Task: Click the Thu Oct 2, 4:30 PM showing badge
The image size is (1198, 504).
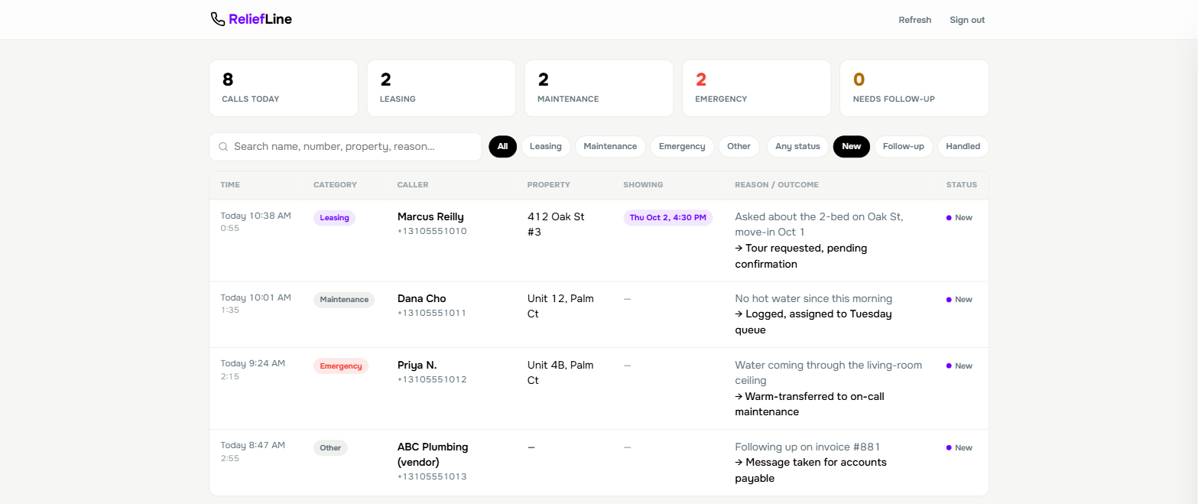Action: click(x=668, y=218)
